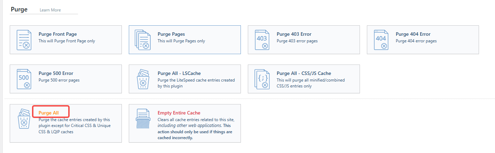
Task: Click the Purge Pages title text
Action: click(171, 34)
